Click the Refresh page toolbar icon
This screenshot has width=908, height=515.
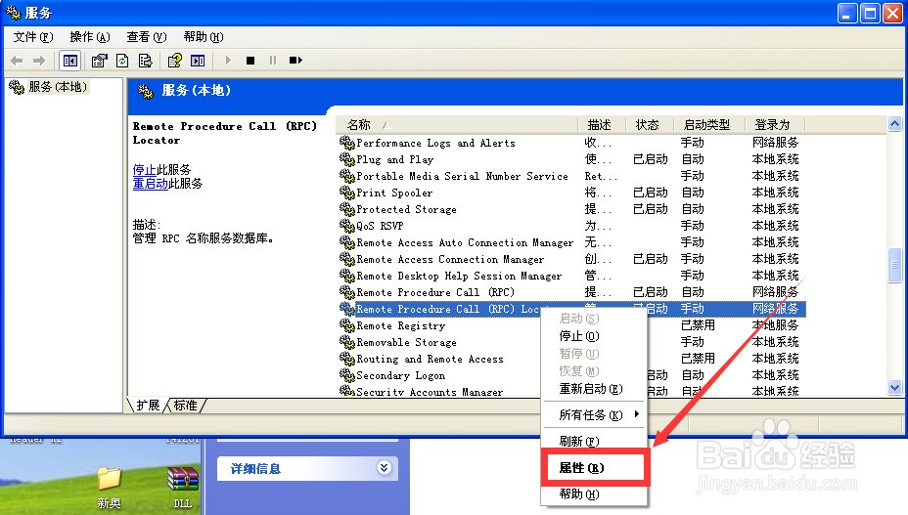pos(122,61)
